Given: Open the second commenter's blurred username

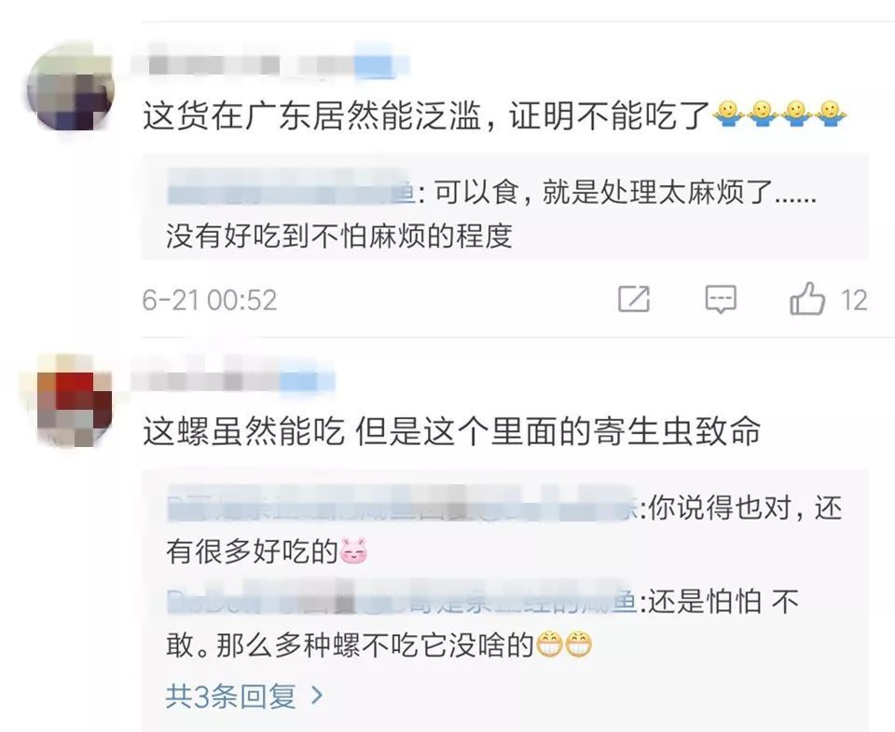Looking at the screenshot, I should click(233, 380).
